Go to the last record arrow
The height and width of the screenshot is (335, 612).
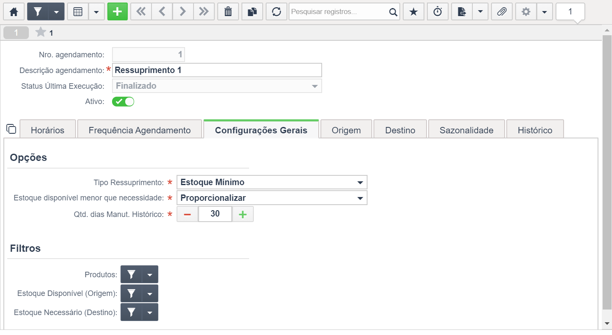click(x=204, y=12)
